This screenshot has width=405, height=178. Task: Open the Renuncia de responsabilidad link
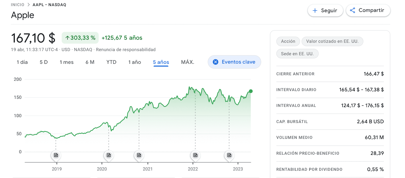pyautogui.click(x=126, y=49)
